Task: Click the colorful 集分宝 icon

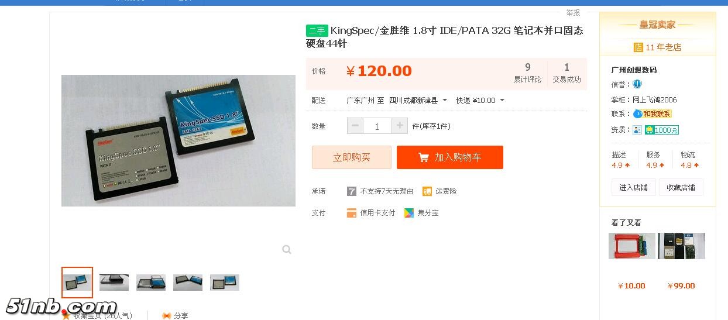Action: (409, 213)
